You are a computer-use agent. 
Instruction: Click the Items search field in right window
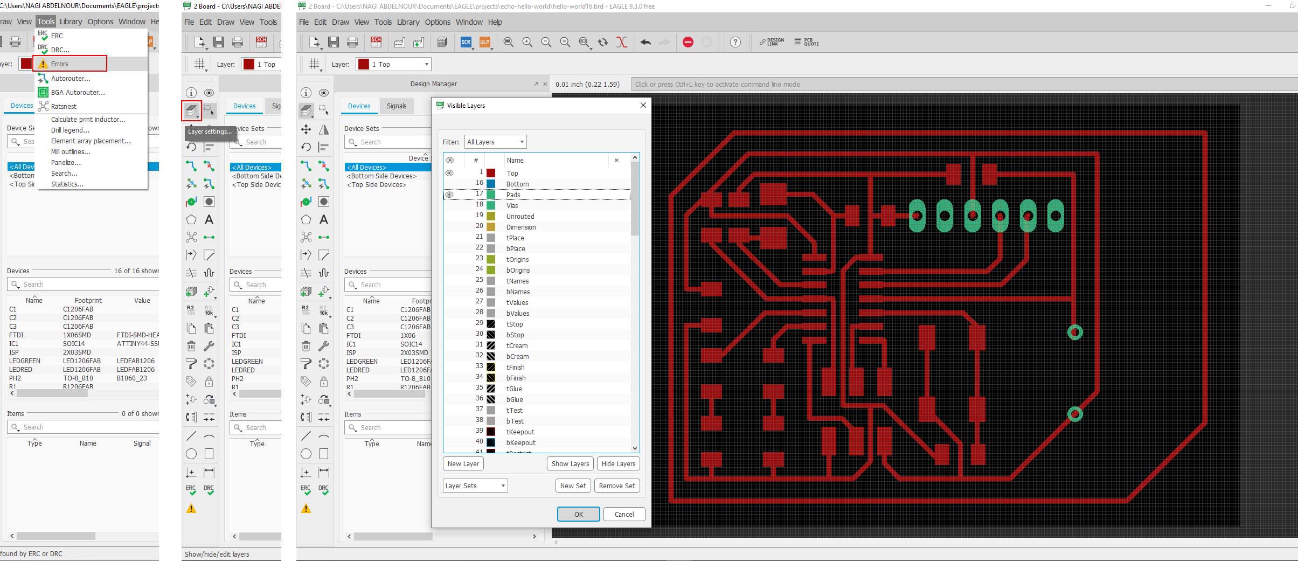388,427
